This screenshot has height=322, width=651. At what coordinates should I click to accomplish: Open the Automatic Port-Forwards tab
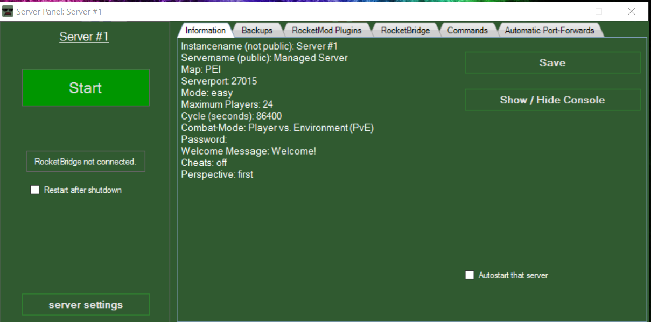[x=549, y=31]
